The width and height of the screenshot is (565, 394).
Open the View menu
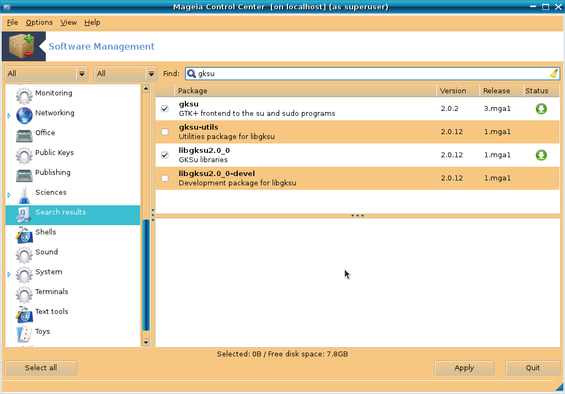coord(68,23)
